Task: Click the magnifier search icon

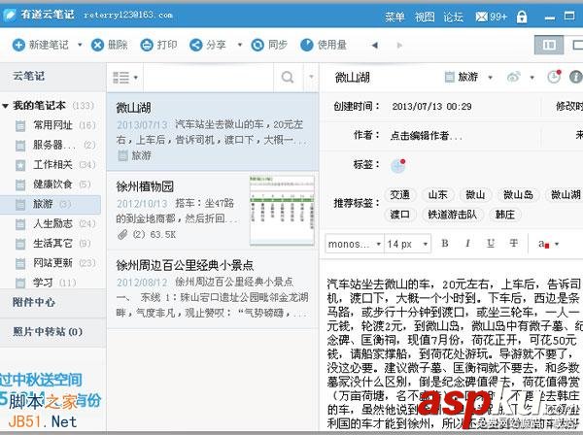Action: click(x=288, y=78)
